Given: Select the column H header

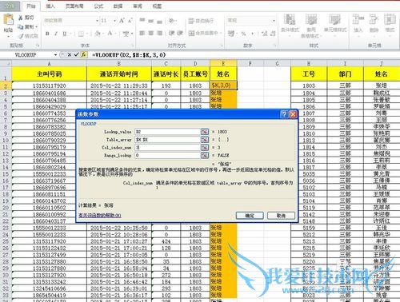Looking at the screenshot, I should [309, 63].
